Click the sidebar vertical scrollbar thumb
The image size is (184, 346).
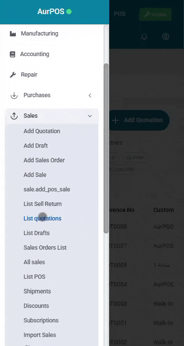(x=106, y=148)
